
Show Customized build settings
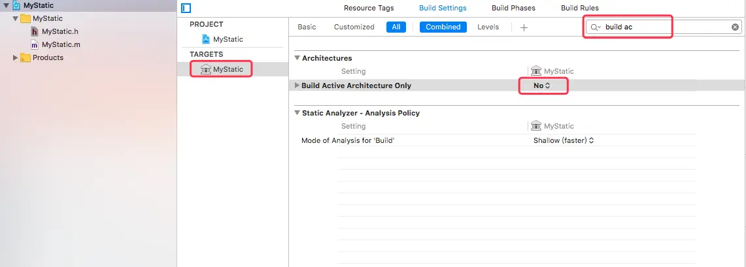[x=354, y=27]
